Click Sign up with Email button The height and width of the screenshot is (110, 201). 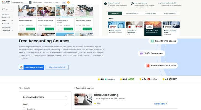tap(57, 67)
